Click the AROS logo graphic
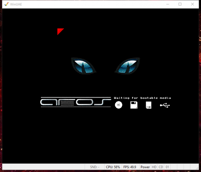This screenshot has height=172, width=201. point(76,102)
